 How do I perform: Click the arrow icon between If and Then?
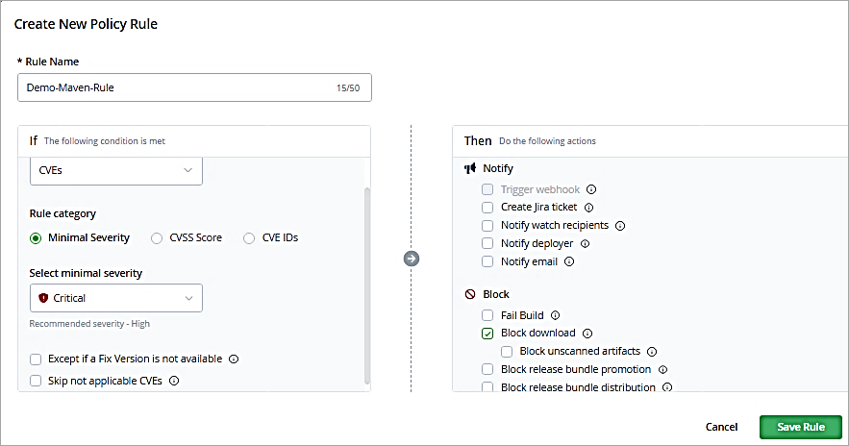pyautogui.click(x=412, y=259)
